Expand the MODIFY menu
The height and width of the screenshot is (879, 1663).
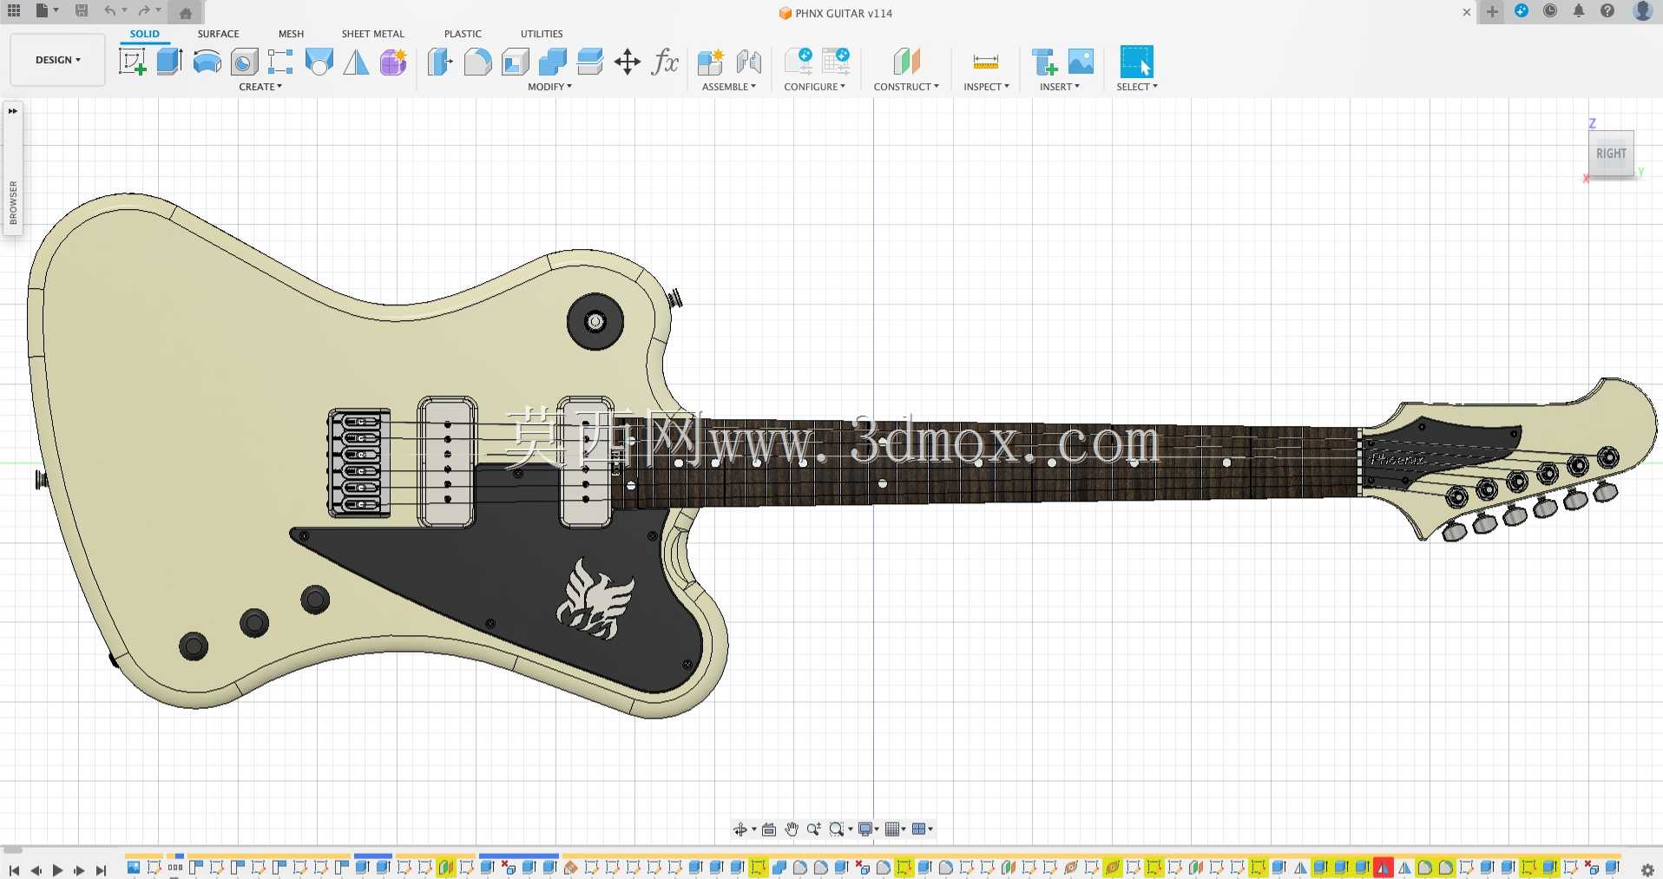tap(549, 87)
